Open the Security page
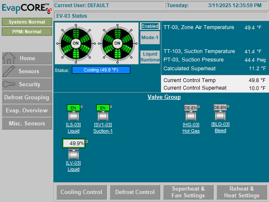Viewport: 269px width, 202px height. point(27,84)
